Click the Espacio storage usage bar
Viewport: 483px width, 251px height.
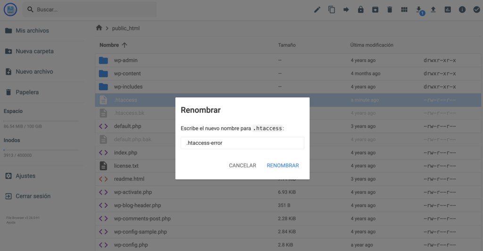tap(42, 121)
